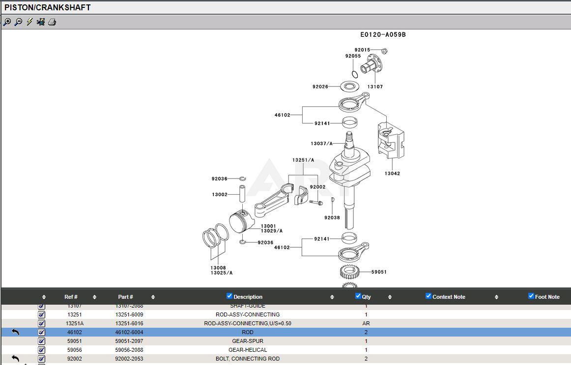Click the zoom in magnifier icon
Image resolution: width=571 pixels, height=365 pixels.
click(x=7, y=22)
